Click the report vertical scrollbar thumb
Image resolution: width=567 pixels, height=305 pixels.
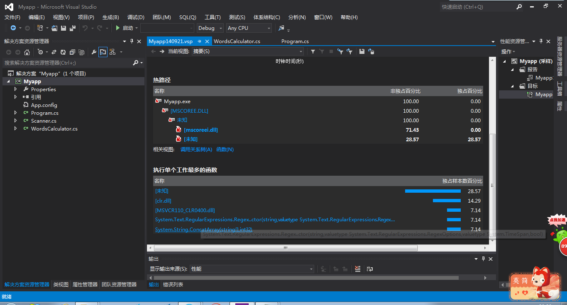click(x=493, y=185)
